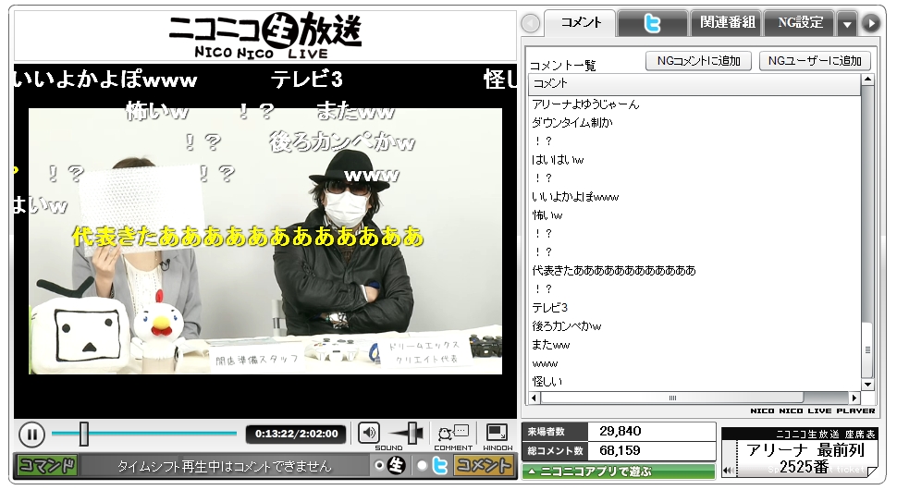The width and height of the screenshot is (897, 490).
Task: Adjust the volume slider knob
Action: [x=412, y=434]
